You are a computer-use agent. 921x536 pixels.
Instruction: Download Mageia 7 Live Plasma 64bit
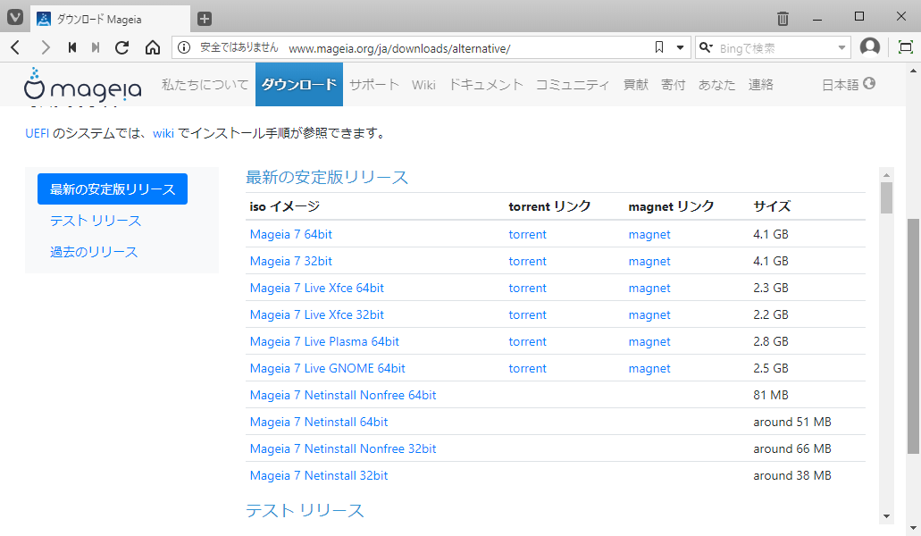(324, 341)
